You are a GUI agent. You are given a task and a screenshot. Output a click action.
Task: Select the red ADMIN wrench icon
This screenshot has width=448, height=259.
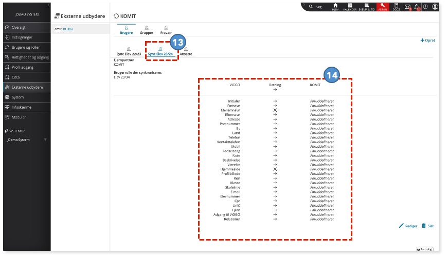click(x=383, y=7)
